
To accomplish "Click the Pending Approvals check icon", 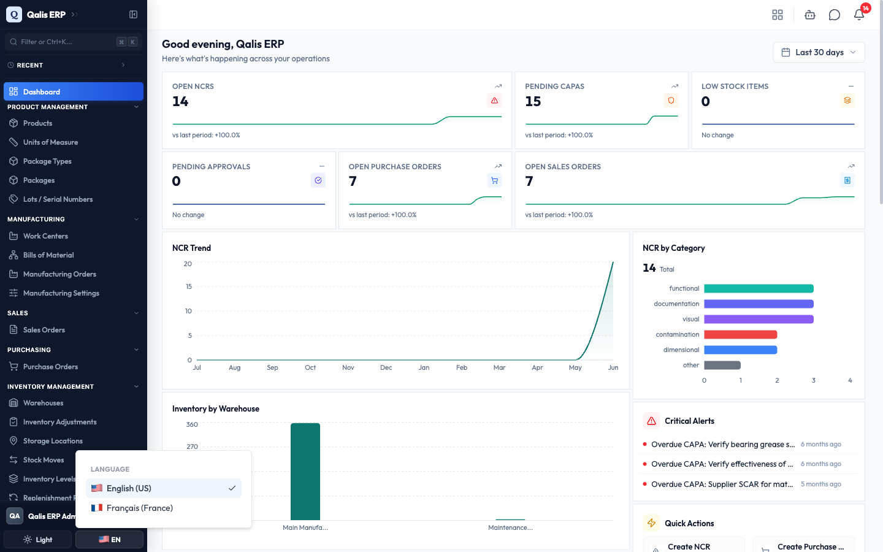I will (x=318, y=180).
